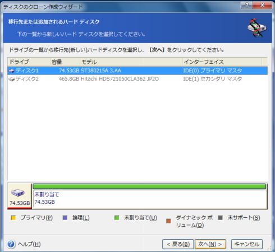Click the Disk 1 drive icon in list
The width and height of the screenshot is (275, 252).
pyautogui.click(x=12, y=71)
